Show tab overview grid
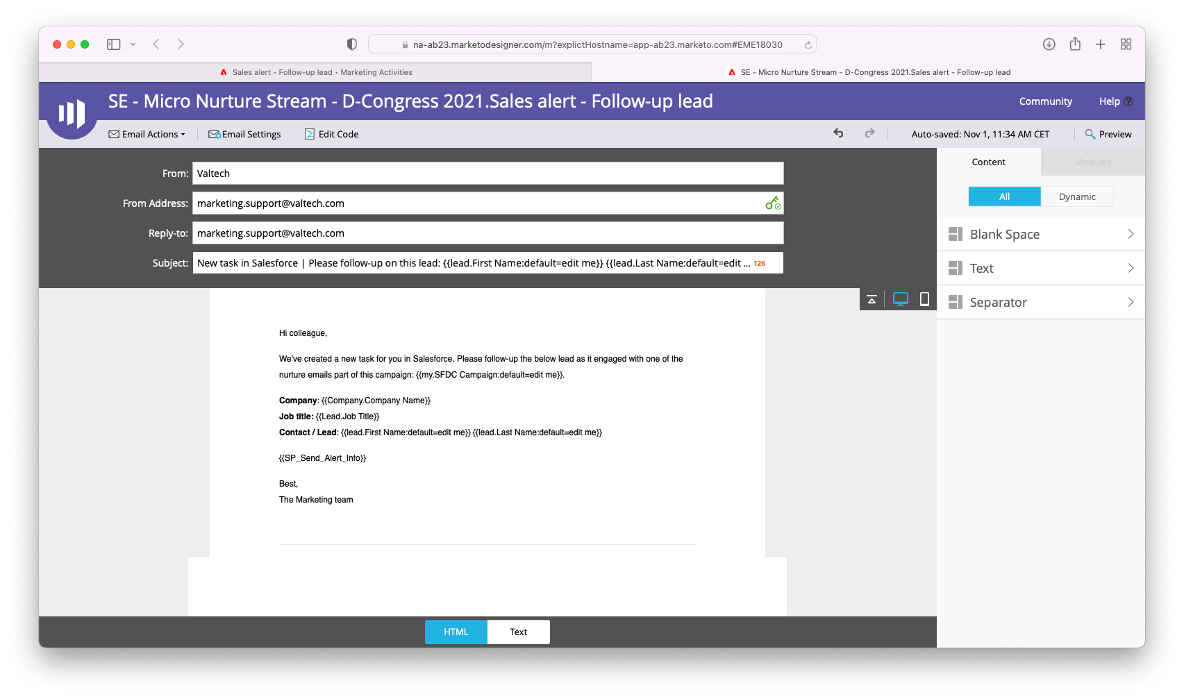Screen dimensions: 1184x699 [1126, 44]
